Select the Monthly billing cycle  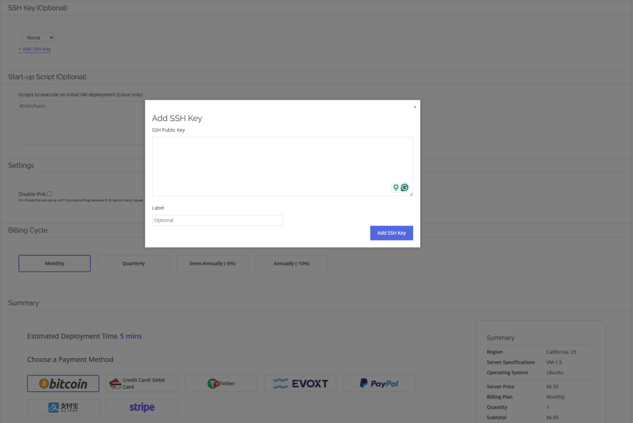tap(54, 263)
